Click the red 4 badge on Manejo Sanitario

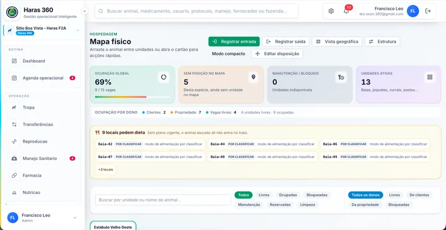pyautogui.click(x=72, y=158)
